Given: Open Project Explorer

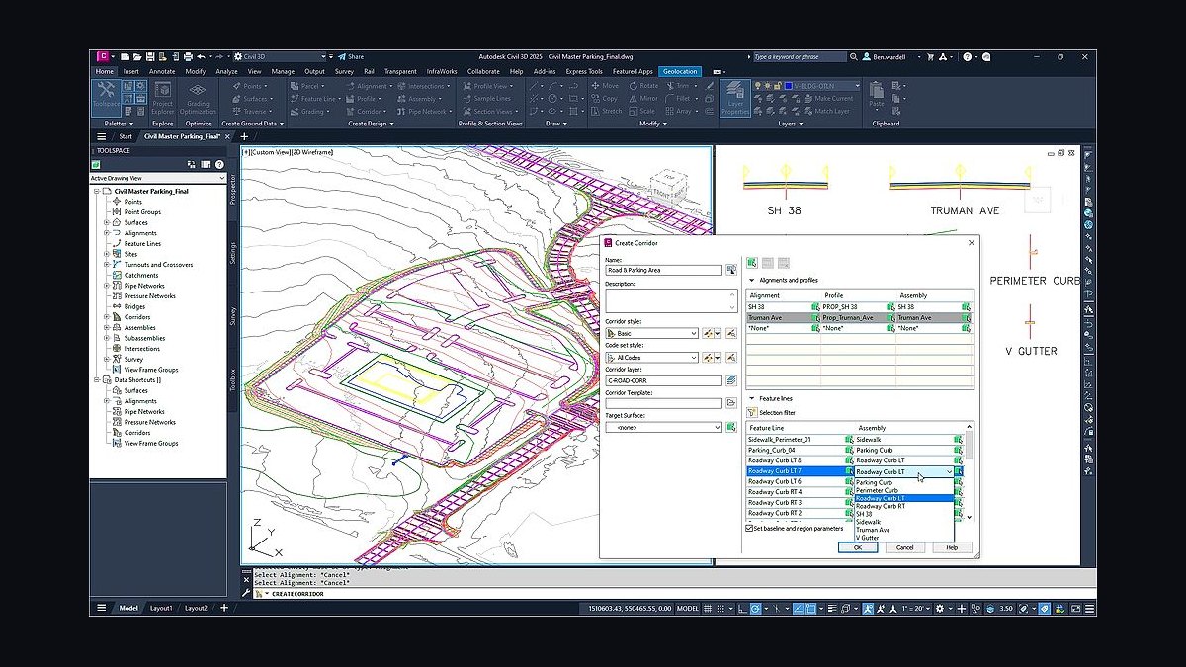Looking at the screenshot, I should click(x=162, y=98).
